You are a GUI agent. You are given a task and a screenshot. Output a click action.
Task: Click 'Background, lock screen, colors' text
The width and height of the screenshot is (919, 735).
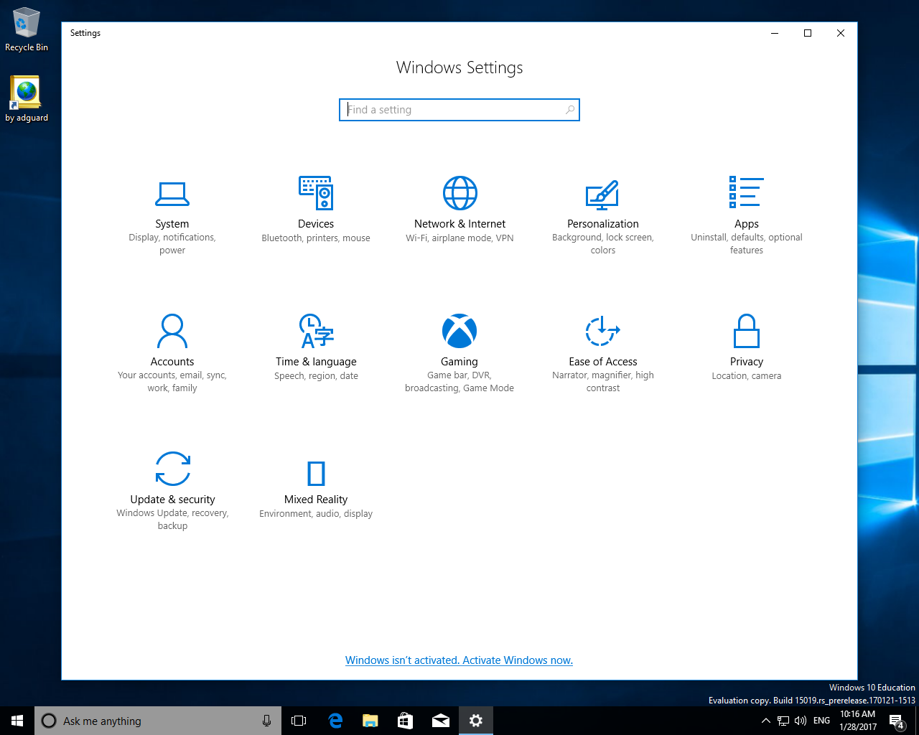[603, 244]
